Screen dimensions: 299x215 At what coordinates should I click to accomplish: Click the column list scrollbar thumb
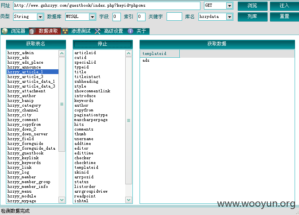[129, 121]
